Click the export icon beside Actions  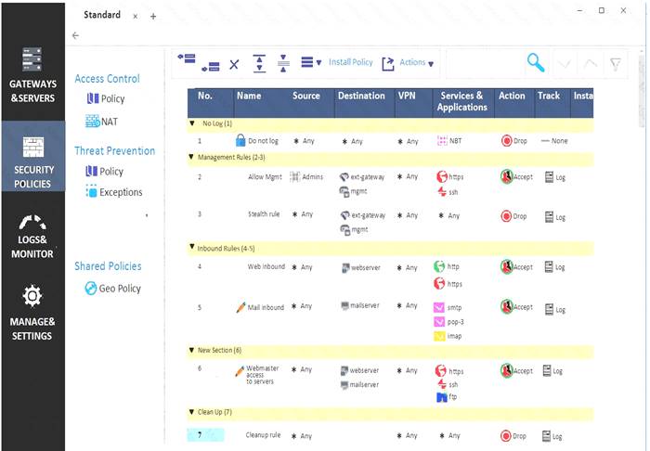(388, 64)
